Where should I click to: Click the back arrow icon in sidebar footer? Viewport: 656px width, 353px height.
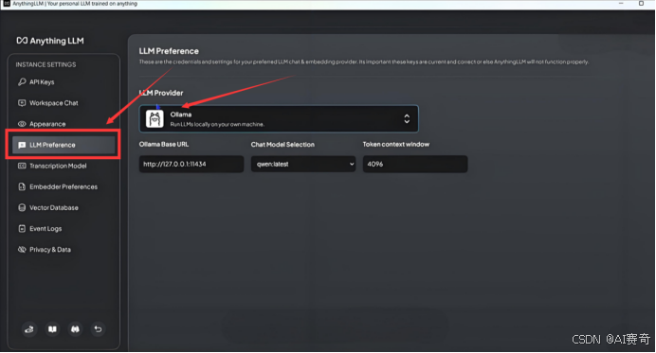tap(98, 329)
